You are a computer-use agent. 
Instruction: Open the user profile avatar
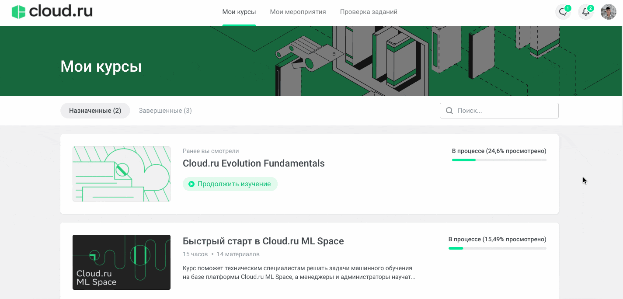(x=608, y=12)
